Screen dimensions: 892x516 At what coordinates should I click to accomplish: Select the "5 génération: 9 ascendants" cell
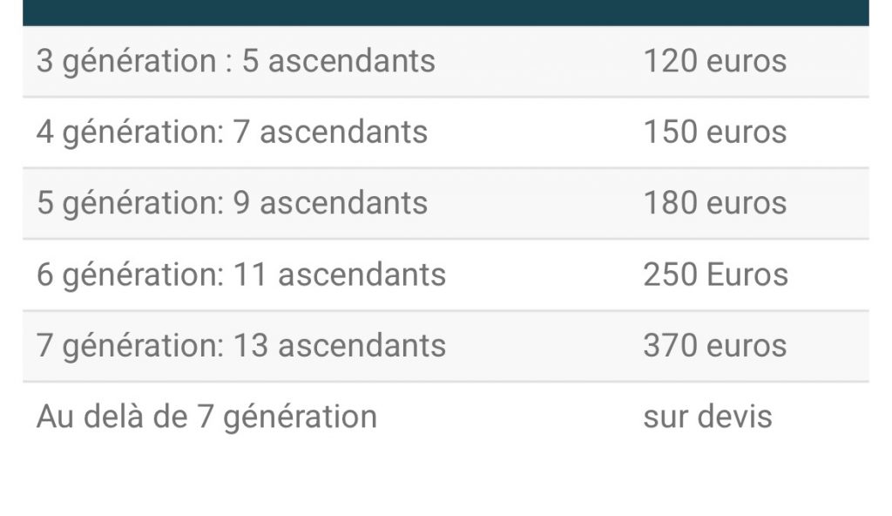(232, 203)
